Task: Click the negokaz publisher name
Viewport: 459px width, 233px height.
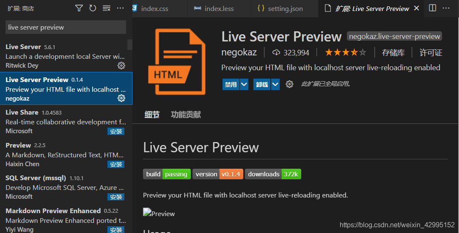Action: click(239, 52)
